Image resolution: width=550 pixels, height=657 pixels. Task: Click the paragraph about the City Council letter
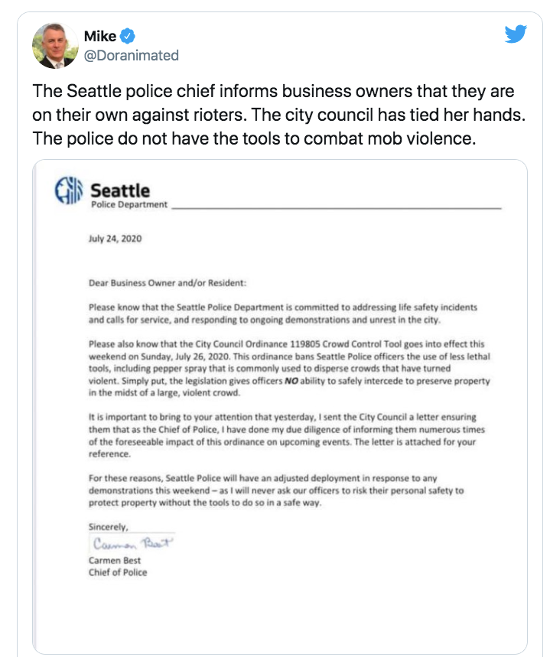tap(282, 436)
